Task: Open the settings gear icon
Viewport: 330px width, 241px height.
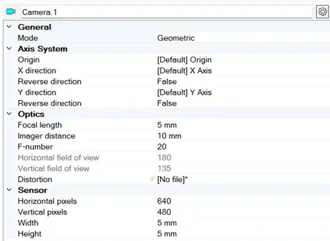Action: tap(322, 12)
